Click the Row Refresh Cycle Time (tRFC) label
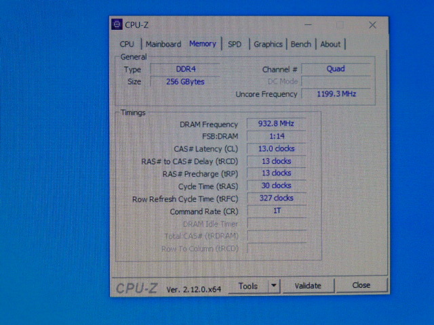The image size is (434, 325). [x=185, y=199]
